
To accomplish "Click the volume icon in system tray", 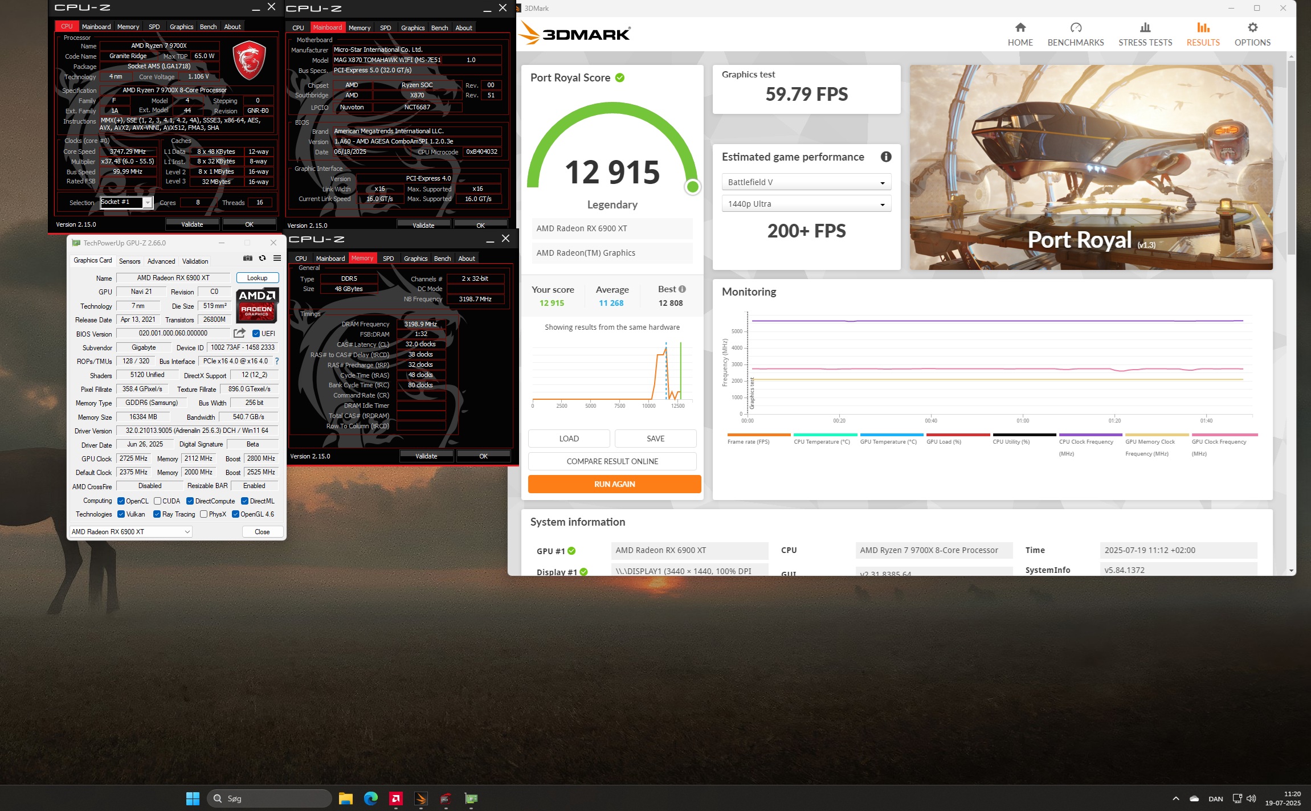I will click(x=1251, y=798).
